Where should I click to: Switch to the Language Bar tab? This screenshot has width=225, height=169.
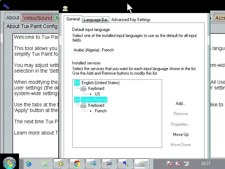tap(96, 20)
